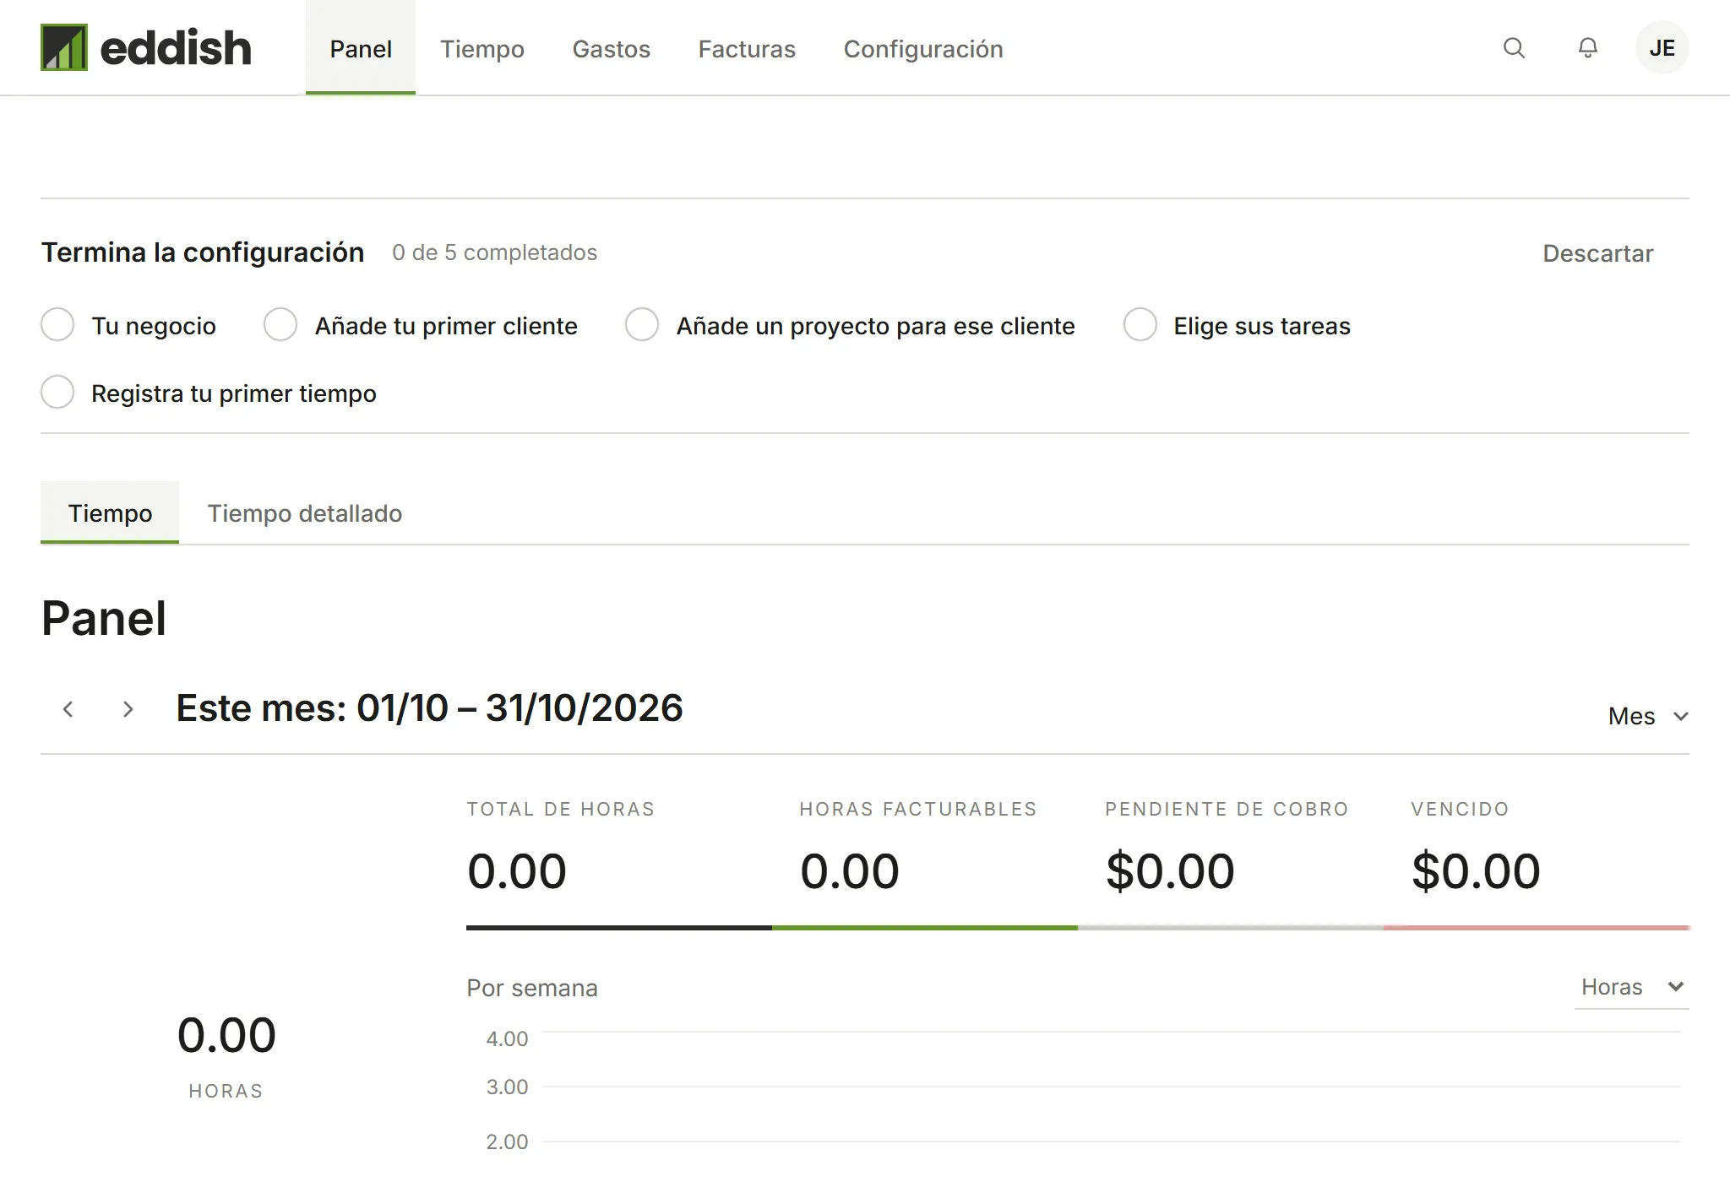Open notifications bell

point(1588,48)
